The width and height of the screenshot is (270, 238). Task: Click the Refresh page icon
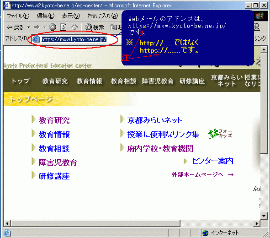click(64, 27)
